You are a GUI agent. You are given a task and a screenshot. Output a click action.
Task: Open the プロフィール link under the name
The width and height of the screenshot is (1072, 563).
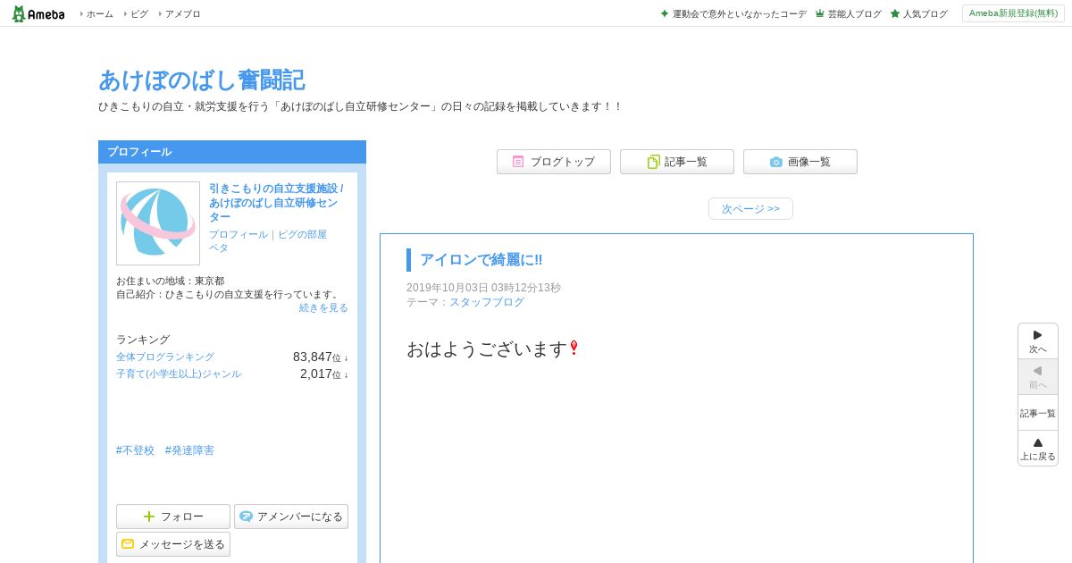click(x=239, y=234)
